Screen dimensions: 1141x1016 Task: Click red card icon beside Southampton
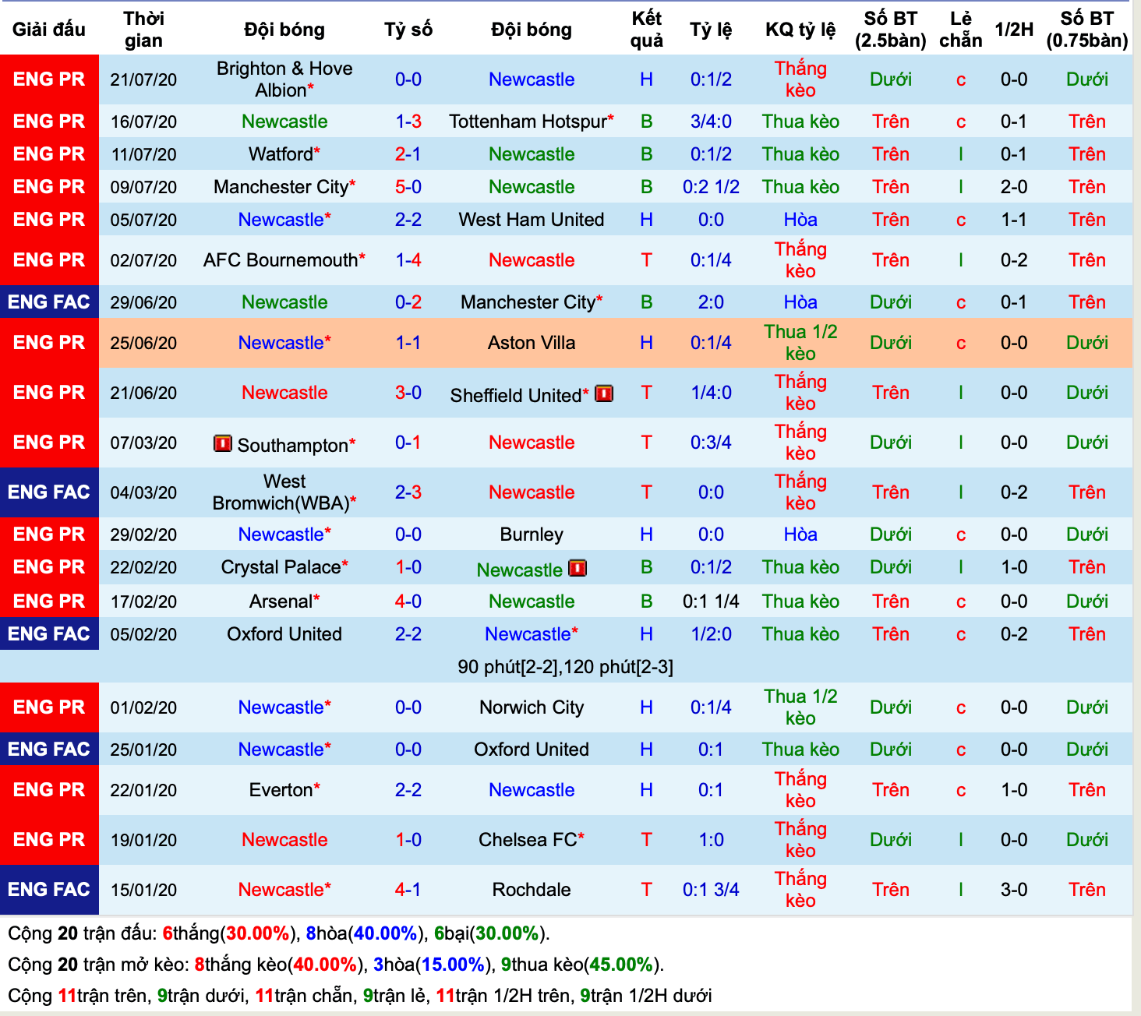click(x=223, y=443)
